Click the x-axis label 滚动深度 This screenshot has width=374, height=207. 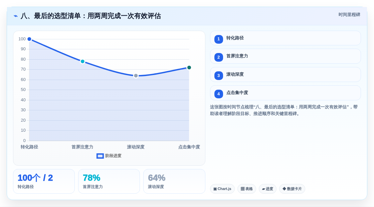(136, 147)
